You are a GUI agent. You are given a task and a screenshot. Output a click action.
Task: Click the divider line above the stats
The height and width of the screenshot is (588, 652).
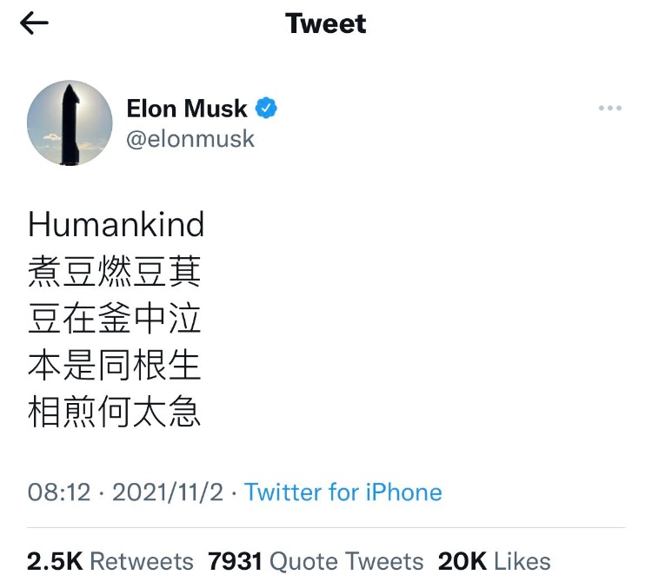326,527
